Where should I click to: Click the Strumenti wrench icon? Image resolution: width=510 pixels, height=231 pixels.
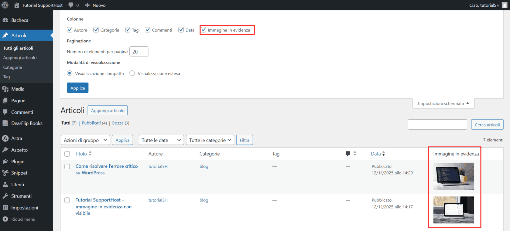(5, 196)
